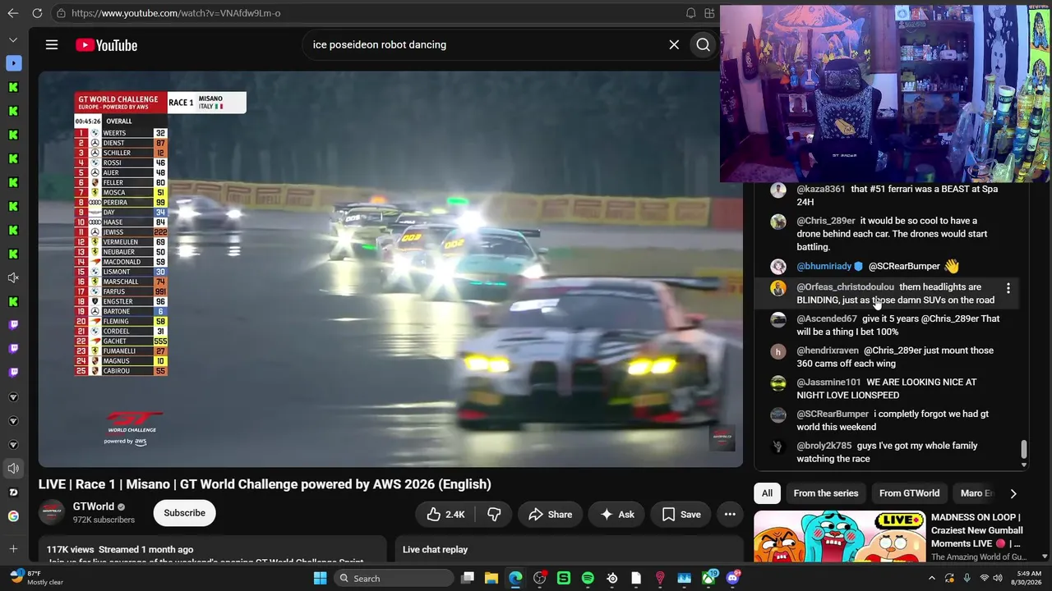Switch to the active YouTube tab in sidebar
Image resolution: width=1052 pixels, height=591 pixels.
[x=13, y=63]
